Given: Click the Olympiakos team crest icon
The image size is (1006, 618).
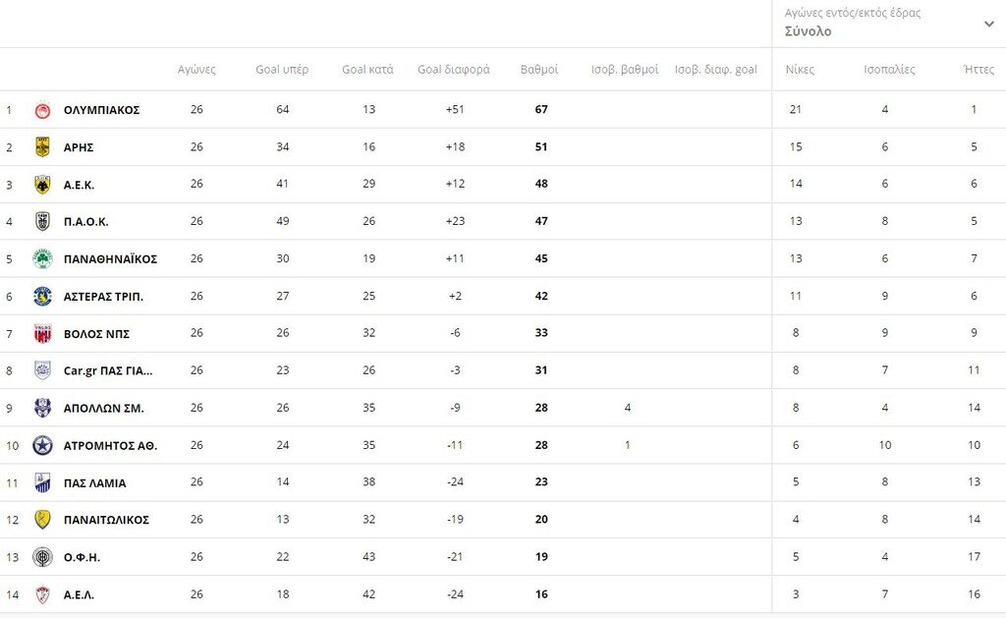Looking at the screenshot, I should [x=42, y=110].
